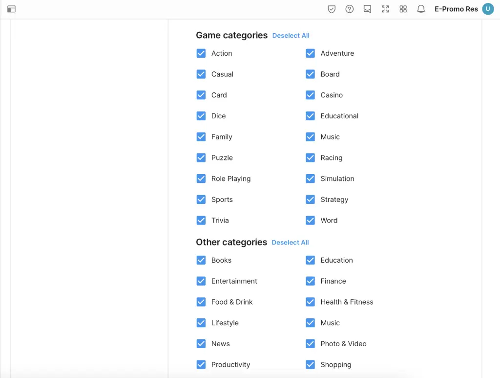This screenshot has width=500, height=378.
Task: Uncheck the Photo & Video checkbox
Action: pyautogui.click(x=310, y=344)
